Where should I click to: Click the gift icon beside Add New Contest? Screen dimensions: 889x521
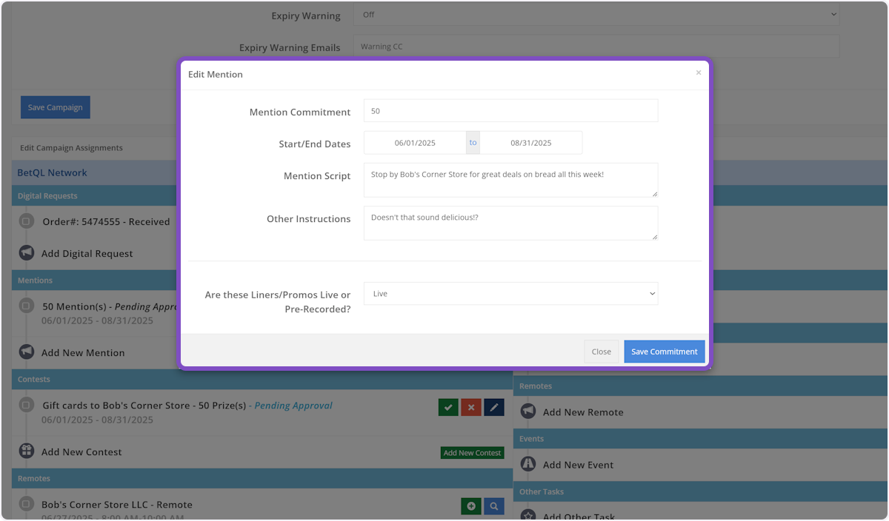point(27,451)
